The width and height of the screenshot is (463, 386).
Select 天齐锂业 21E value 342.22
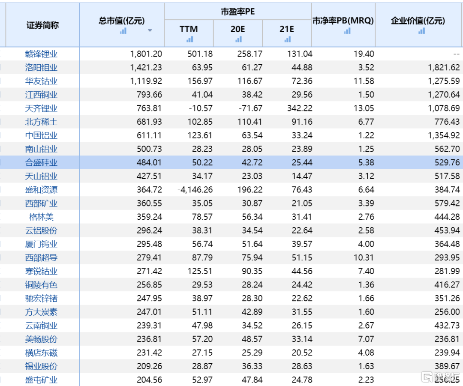pos(300,108)
